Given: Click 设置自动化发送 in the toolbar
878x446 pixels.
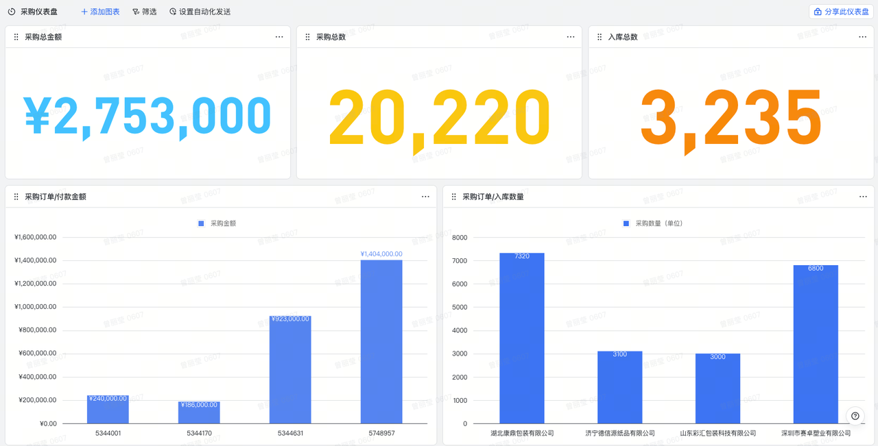Looking at the screenshot, I should click(200, 12).
